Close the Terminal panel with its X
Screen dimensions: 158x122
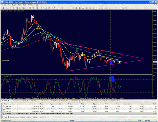coord(1,103)
